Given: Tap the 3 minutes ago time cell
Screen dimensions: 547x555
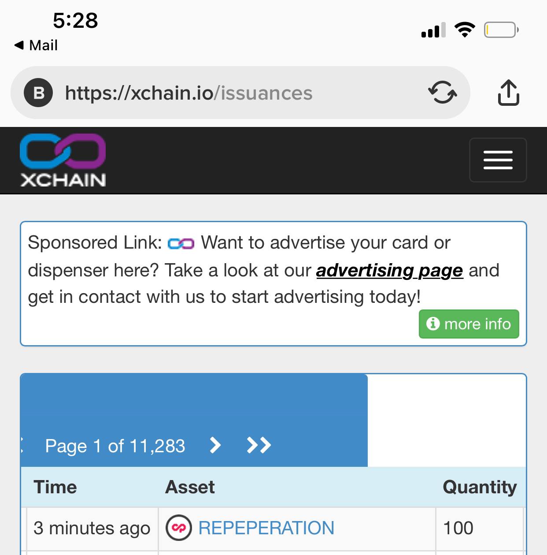Looking at the screenshot, I should (x=92, y=528).
